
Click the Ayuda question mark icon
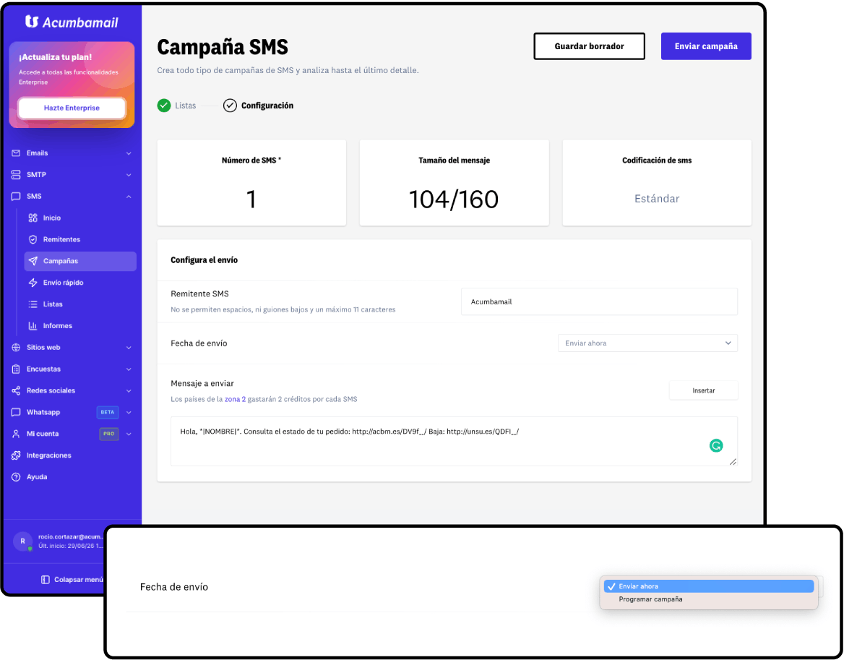click(x=16, y=477)
